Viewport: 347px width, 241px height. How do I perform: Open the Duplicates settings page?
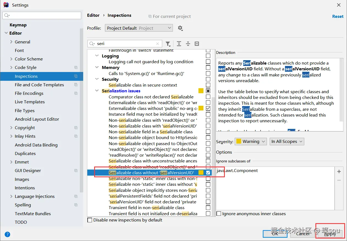(25, 153)
